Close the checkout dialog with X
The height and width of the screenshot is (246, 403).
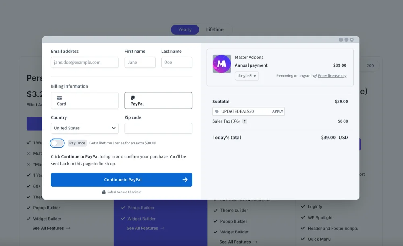pos(352,40)
